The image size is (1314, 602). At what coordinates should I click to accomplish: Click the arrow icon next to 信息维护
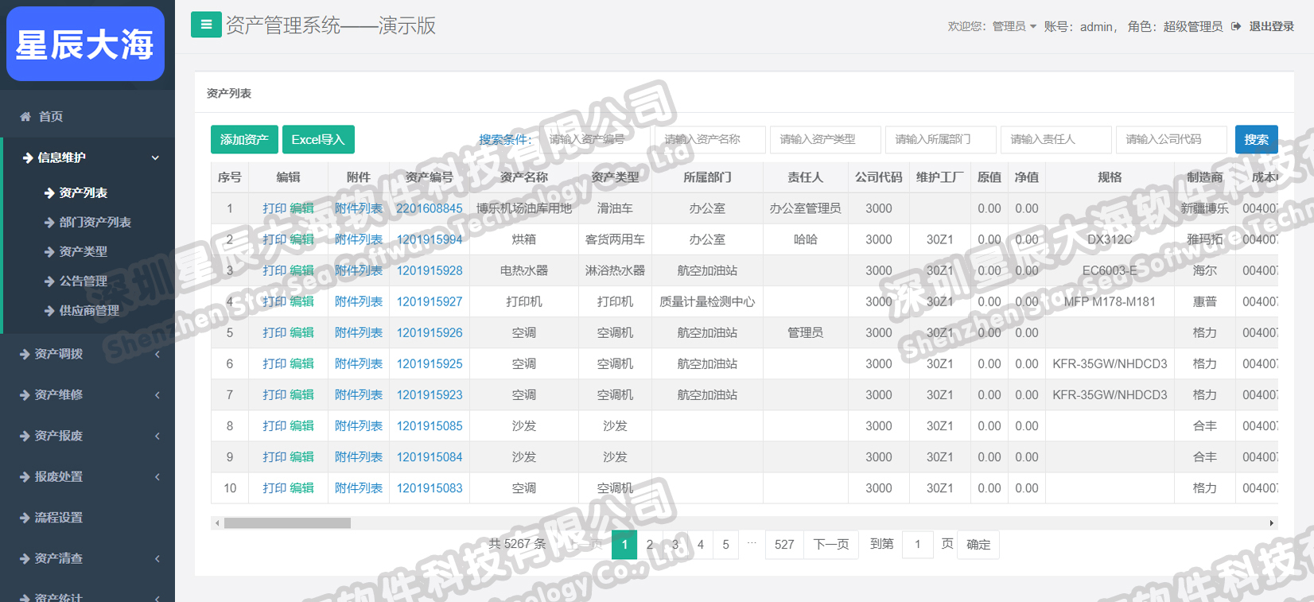[27, 157]
